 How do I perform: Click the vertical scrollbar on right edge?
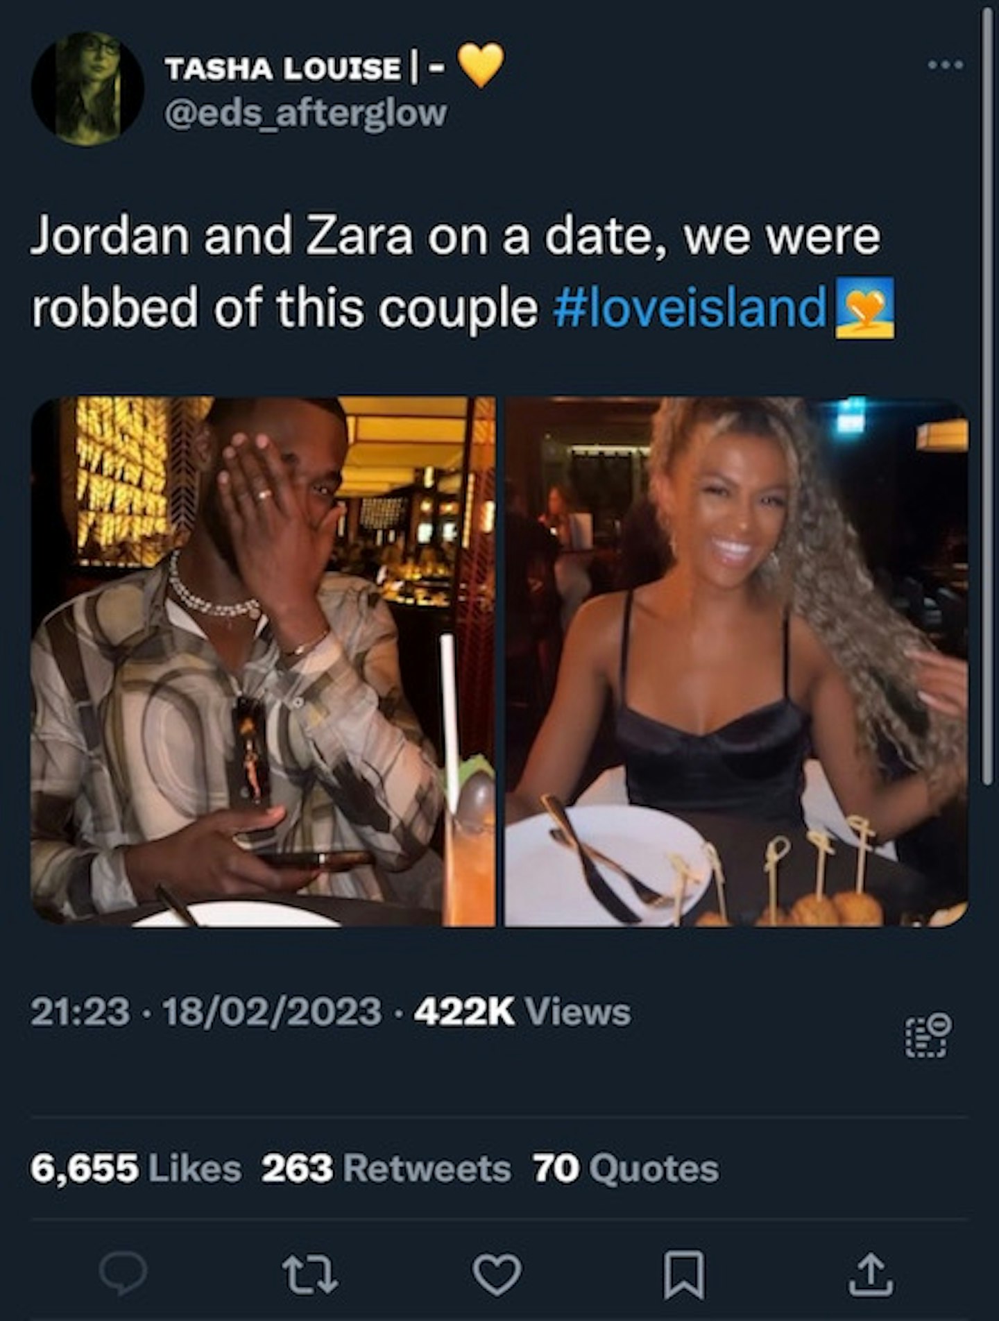pos(986,395)
